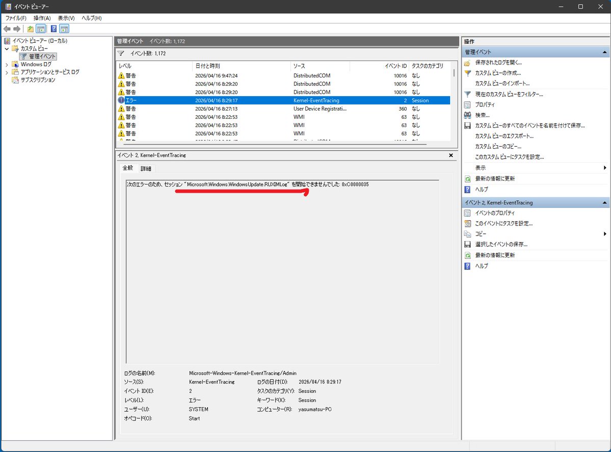This screenshot has width=611, height=452.
Task: Sort by the 日付と時刻 column header
Action: pos(242,66)
